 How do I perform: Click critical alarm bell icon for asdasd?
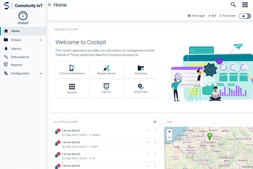[57, 131]
